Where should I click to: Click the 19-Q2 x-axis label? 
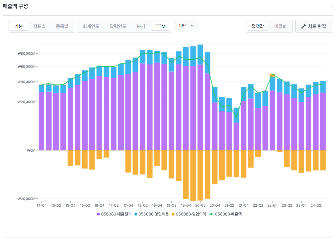(171, 206)
